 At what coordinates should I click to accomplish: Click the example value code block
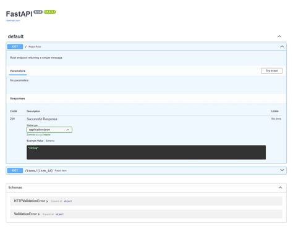point(146,152)
